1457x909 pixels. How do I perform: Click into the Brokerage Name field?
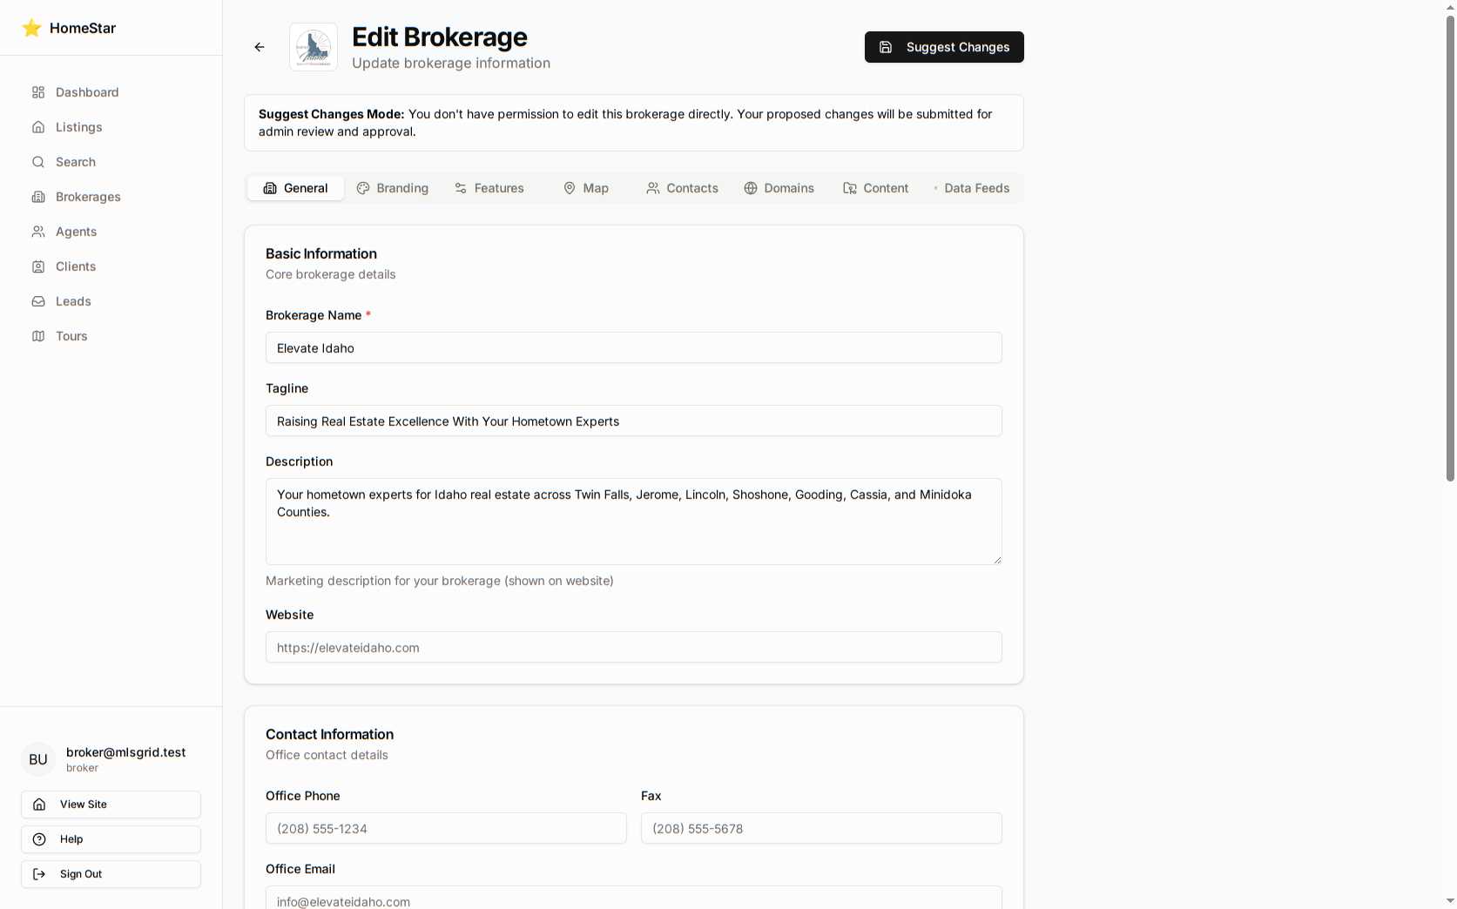click(x=633, y=348)
